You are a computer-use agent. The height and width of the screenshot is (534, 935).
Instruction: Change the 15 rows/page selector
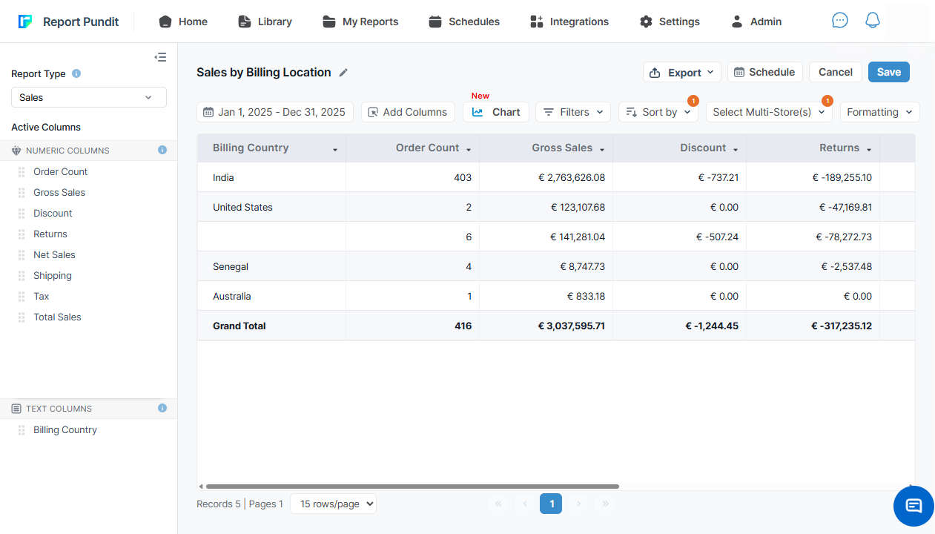(333, 504)
